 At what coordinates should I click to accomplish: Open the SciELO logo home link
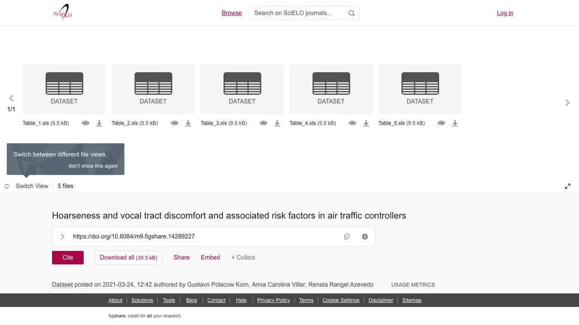pyautogui.click(x=63, y=13)
